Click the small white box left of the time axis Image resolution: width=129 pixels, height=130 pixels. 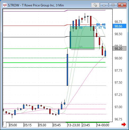(x=5, y=124)
